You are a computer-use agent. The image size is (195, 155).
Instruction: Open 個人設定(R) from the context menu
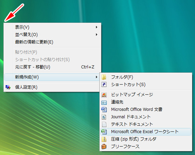pos(52,87)
